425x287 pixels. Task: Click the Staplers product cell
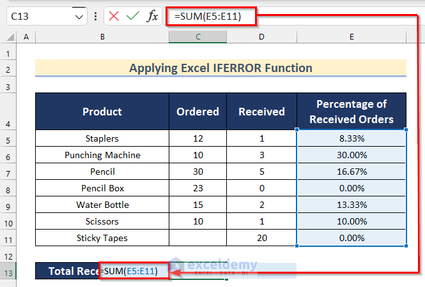pyautogui.click(x=102, y=138)
